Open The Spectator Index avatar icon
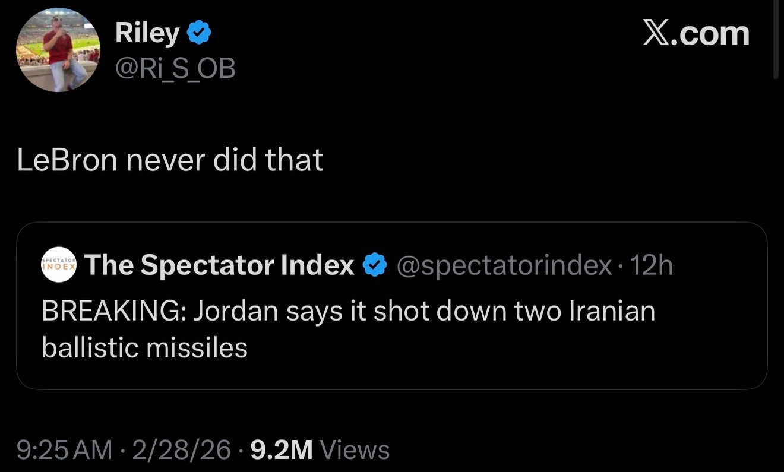The image size is (784, 472). [59, 265]
